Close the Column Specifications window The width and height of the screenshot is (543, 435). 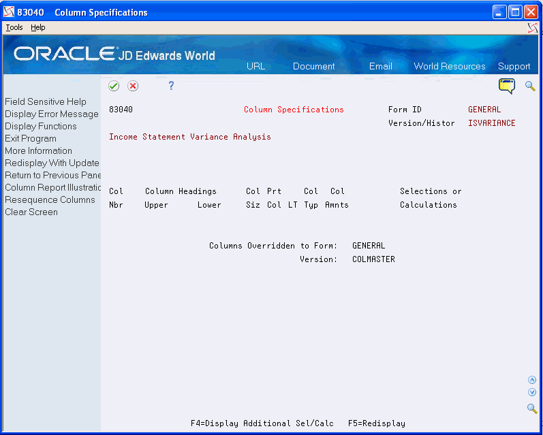pyautogui.click(x=531, y=12)
